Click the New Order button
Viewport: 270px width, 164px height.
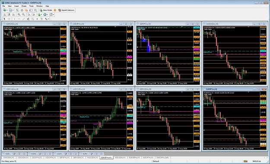click(x=46, y=10)
